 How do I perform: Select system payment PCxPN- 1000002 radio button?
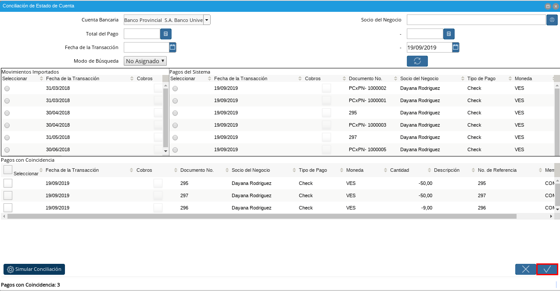point(175,89)
